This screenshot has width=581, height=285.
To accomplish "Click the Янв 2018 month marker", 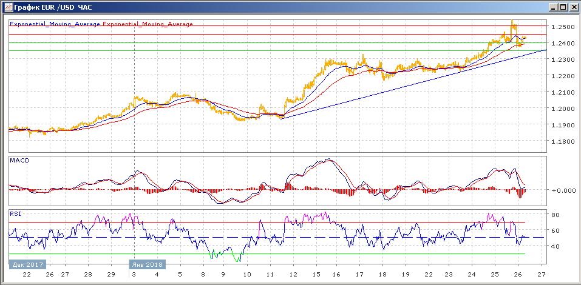I will click(x=147, y=265).
